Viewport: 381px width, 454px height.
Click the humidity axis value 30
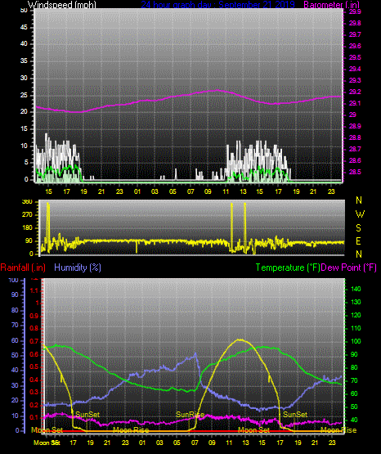tap(15, 385)
